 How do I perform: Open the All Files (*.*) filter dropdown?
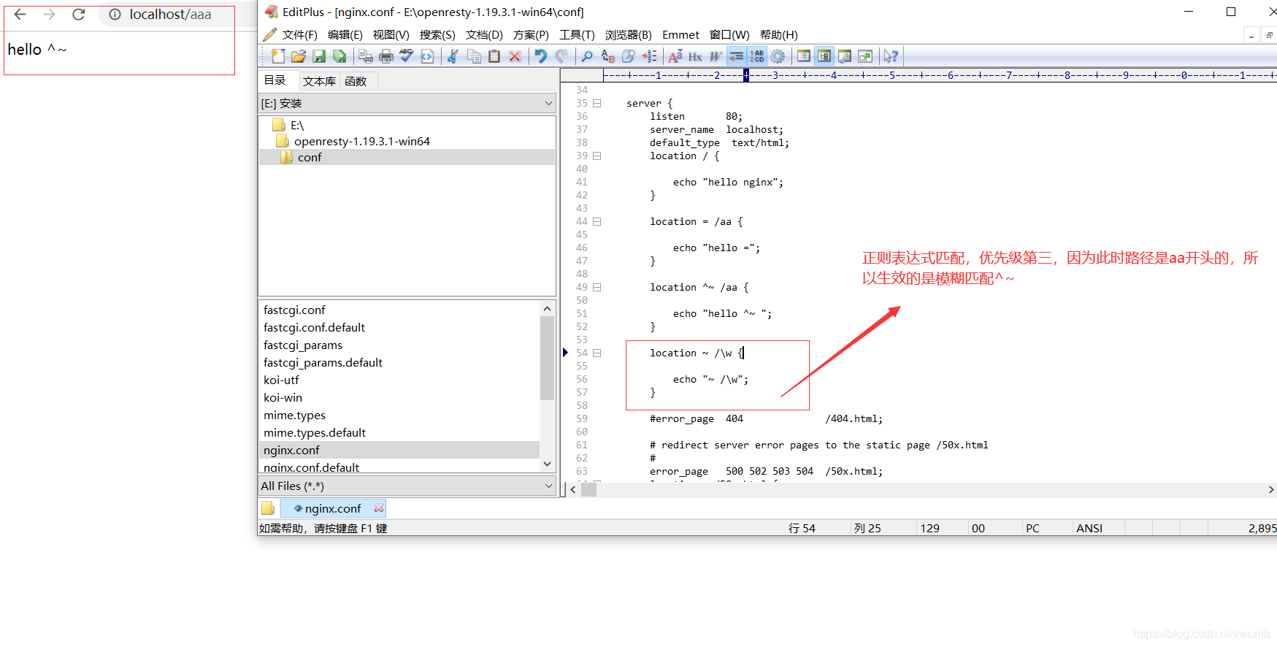[549, 486]
